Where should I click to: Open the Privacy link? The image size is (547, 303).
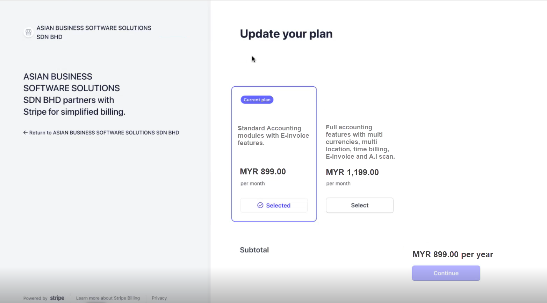click(x=159, y=298)
